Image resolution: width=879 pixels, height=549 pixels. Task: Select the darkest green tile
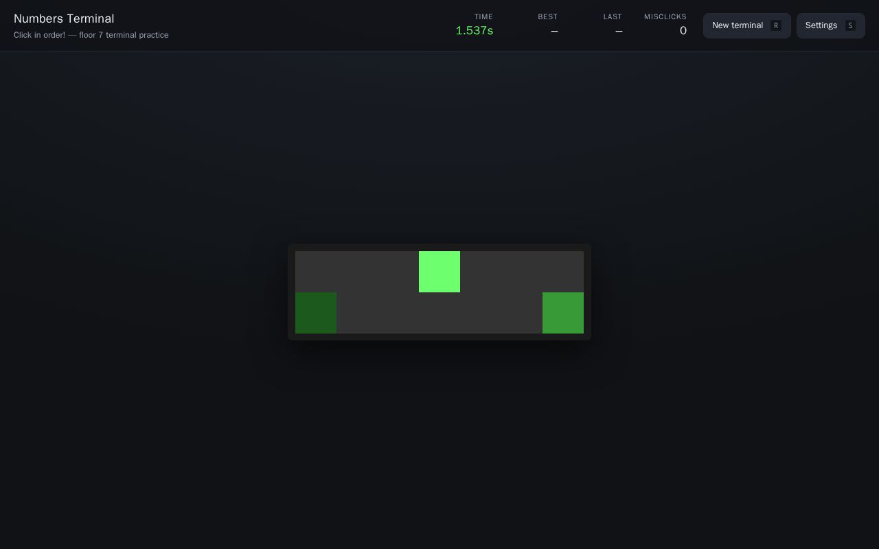(x=316, y=313)
